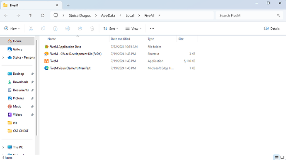The image size is (286, 160).
Task: Open chevron after Stoica Dragos in path
Action: tap(96, 15)
